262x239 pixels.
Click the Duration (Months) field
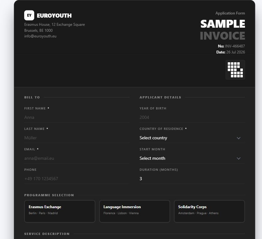(192, 179)
